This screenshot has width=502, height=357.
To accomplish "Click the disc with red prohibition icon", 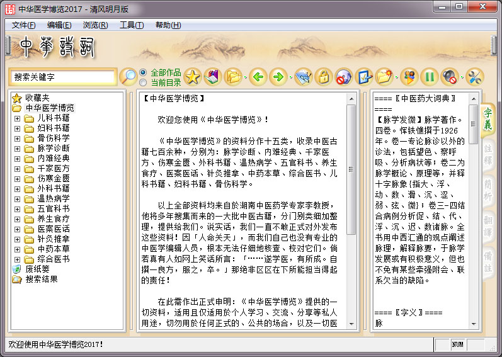I will coord(344,77).
